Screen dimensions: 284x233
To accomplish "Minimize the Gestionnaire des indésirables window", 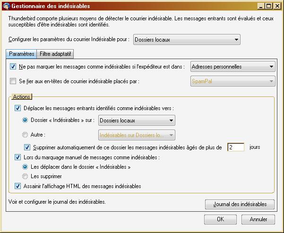I will click(x=261, y=6).
